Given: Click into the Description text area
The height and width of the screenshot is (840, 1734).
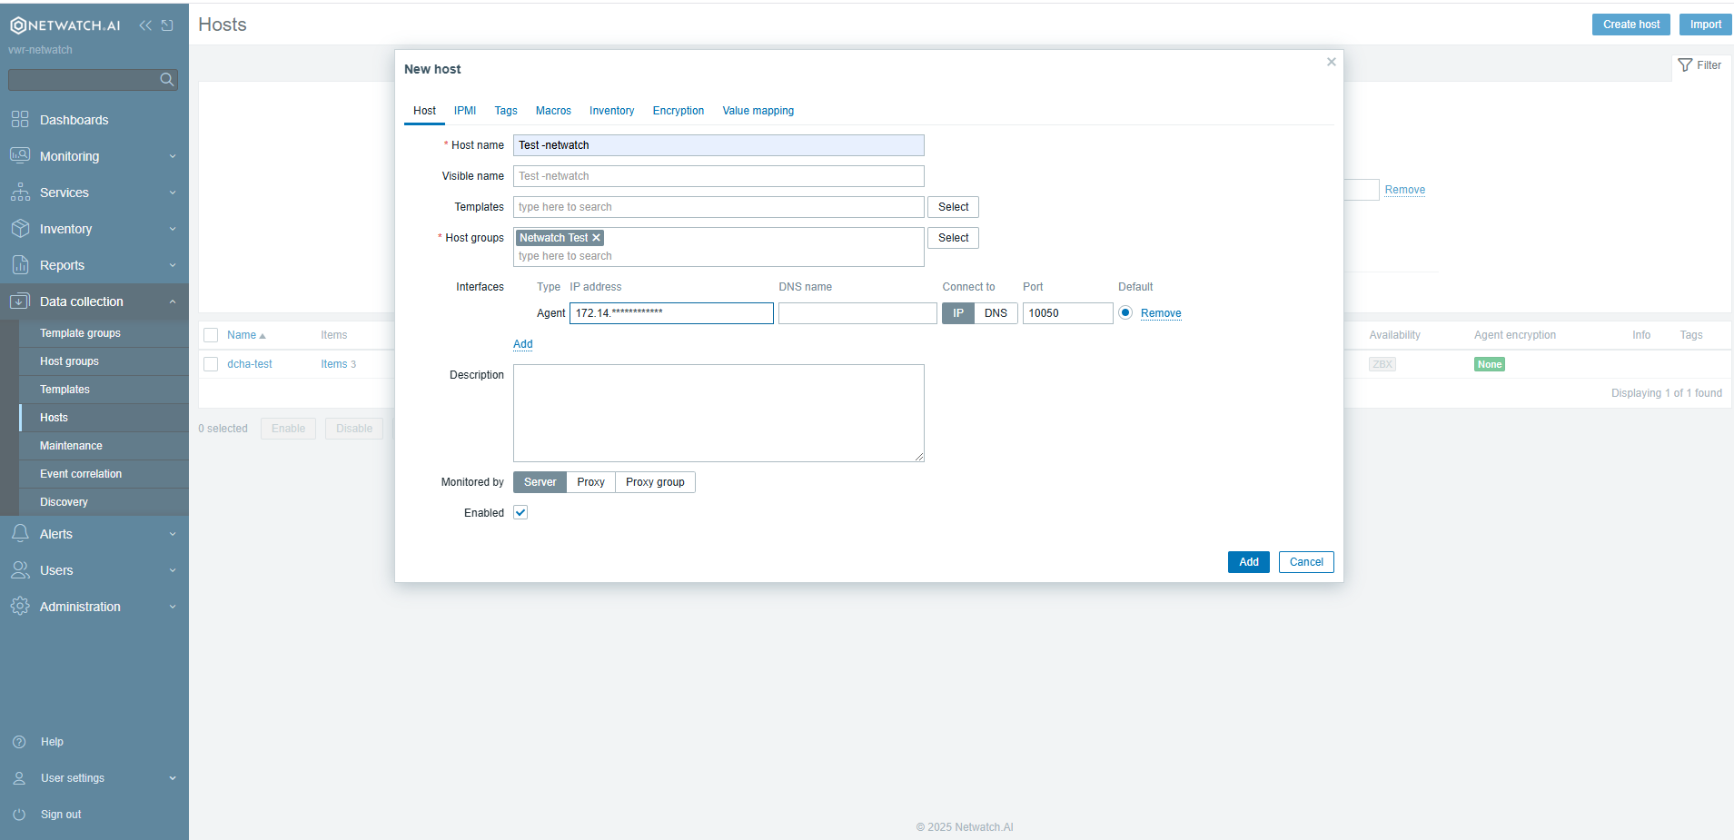Looking at the screenshot, I should click(718, 413).
